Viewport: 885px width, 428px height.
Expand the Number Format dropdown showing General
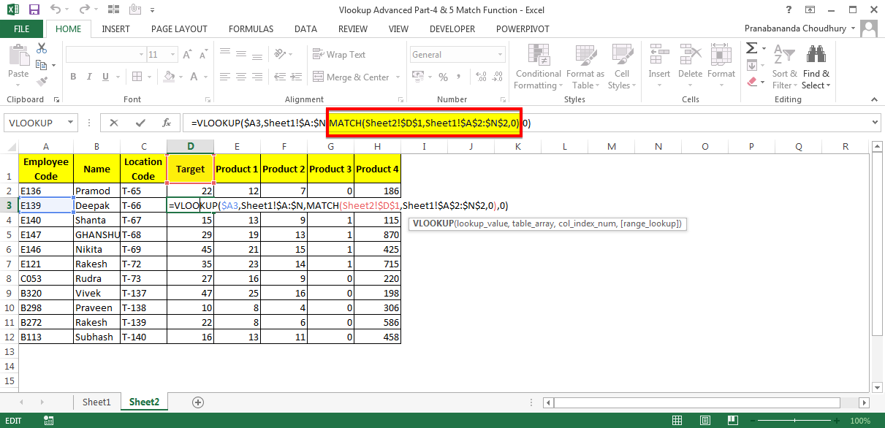(498, 54)
